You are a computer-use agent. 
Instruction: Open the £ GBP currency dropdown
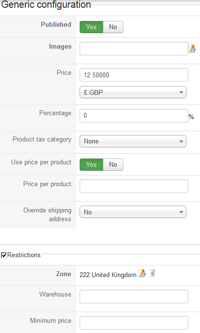pos(133,92)
